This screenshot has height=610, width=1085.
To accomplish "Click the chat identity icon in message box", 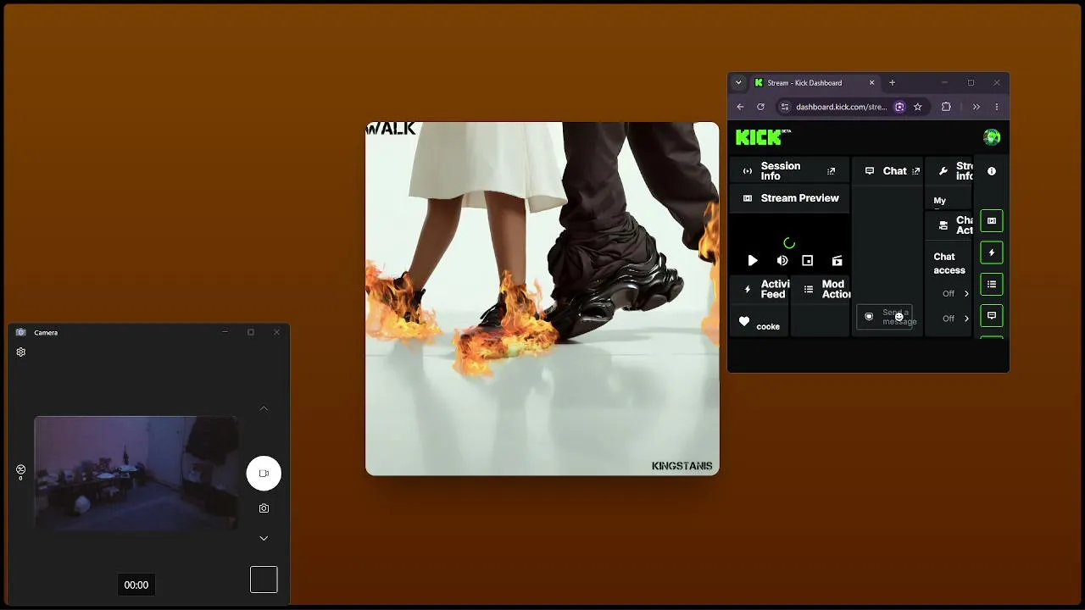I will click(x=869, y=317).
